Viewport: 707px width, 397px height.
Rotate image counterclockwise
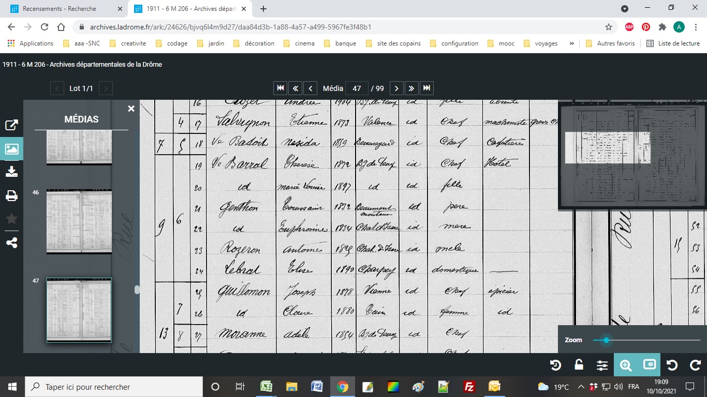(x=672, y=365)
